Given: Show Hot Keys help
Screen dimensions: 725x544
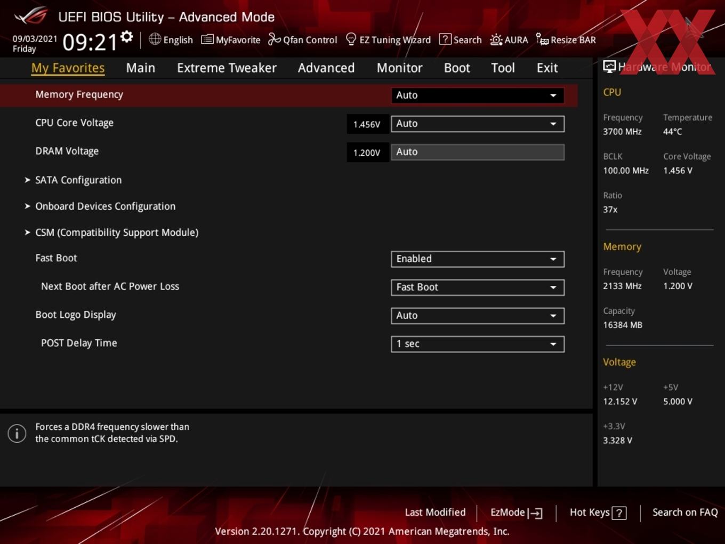Looking at the screenshot, I should pyautogui.click(x=598, y=513).
